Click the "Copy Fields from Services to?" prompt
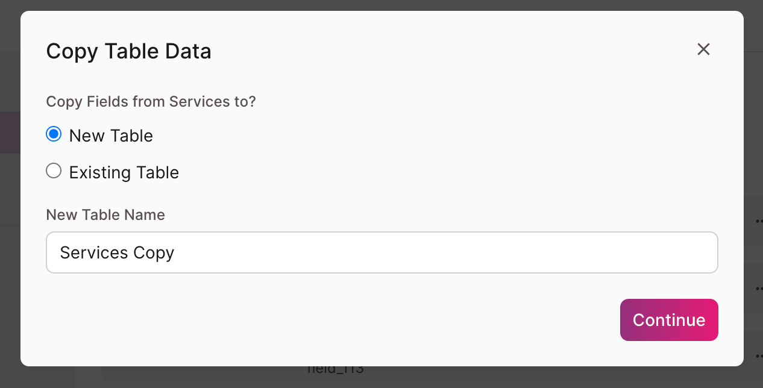The width and height of the screenshot is (763, 388). click(151, 102)
